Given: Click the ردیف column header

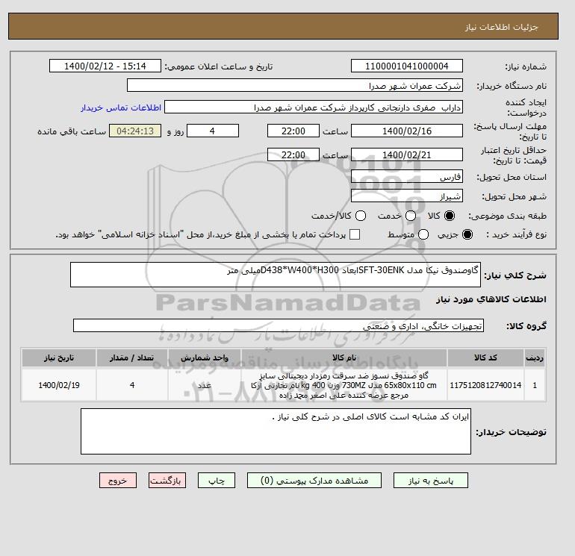Looking at the screenshot, I should click(535, 357).
